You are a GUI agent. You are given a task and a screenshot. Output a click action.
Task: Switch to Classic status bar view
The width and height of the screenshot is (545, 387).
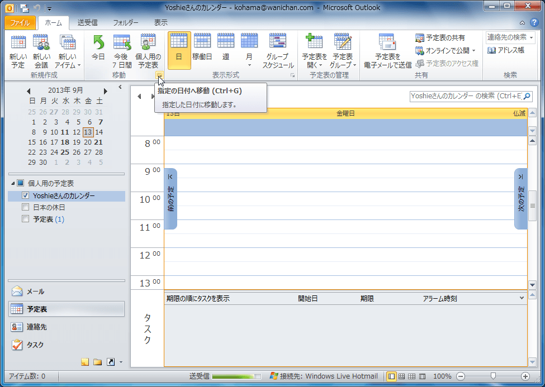[x=422, y=376]
